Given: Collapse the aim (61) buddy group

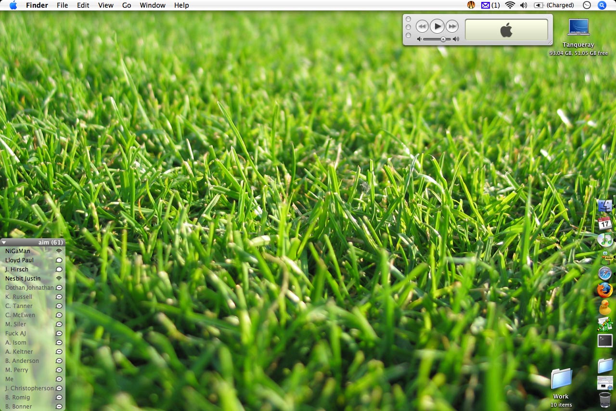Looking at the screenshot, I should pyautogui.click(x=4, y=243).
